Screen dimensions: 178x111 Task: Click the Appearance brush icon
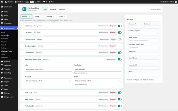[x=2, y=78]
